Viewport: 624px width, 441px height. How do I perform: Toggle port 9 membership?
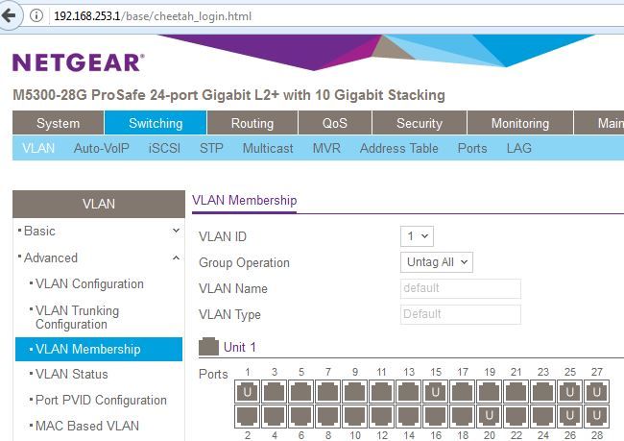(354, 391)
